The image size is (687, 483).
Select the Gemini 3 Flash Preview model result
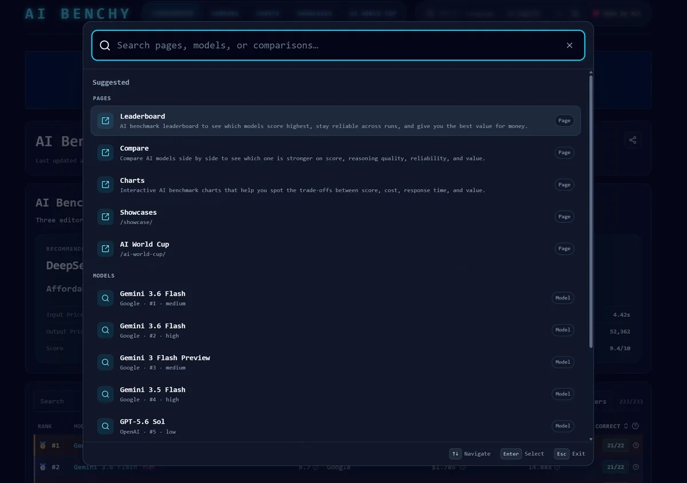coord(335,362)
